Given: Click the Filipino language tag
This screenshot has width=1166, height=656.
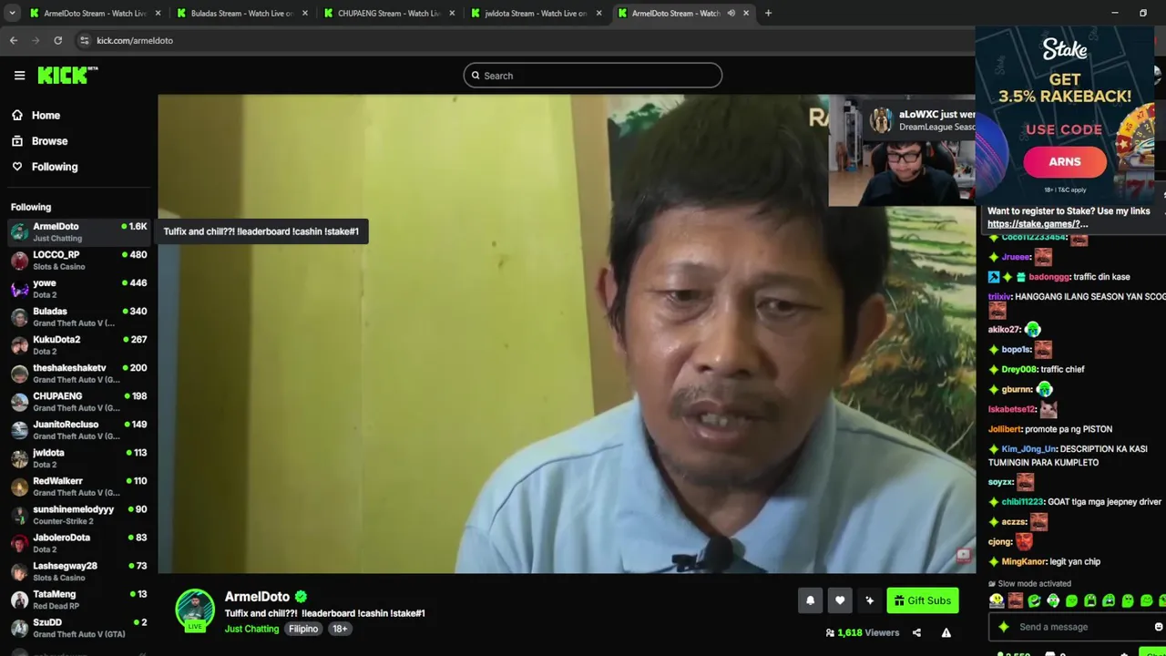Looking at the screenshot, I should (x=303, y=629).
